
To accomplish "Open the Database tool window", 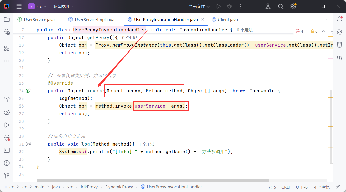I will pos(339,45).
